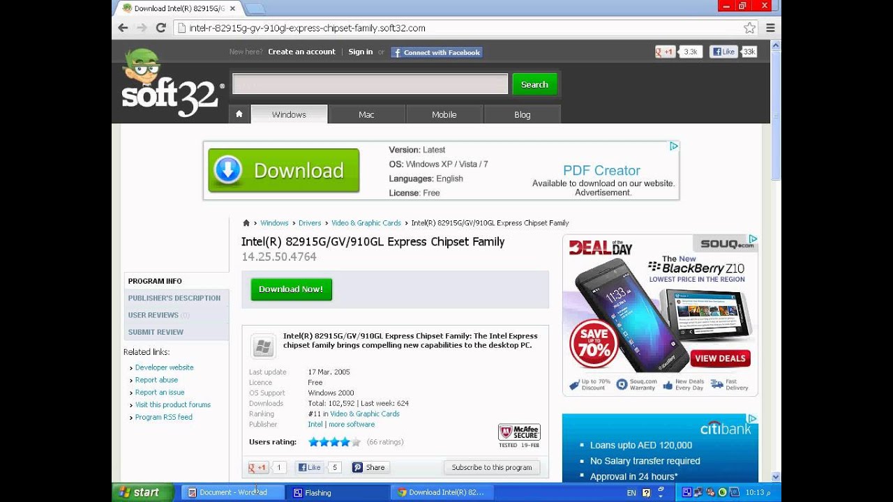Click Drivers breadcrumb link
This screenshot has width=893, height=502.
310,223
